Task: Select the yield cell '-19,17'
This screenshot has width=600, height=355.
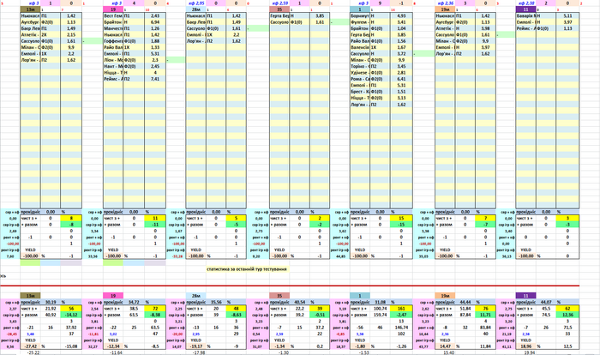Action: 196,346
